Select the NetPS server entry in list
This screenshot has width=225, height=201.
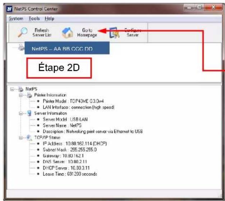tap(67, 48)
